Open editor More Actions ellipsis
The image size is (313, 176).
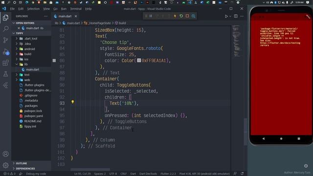[x=242, y=16]
